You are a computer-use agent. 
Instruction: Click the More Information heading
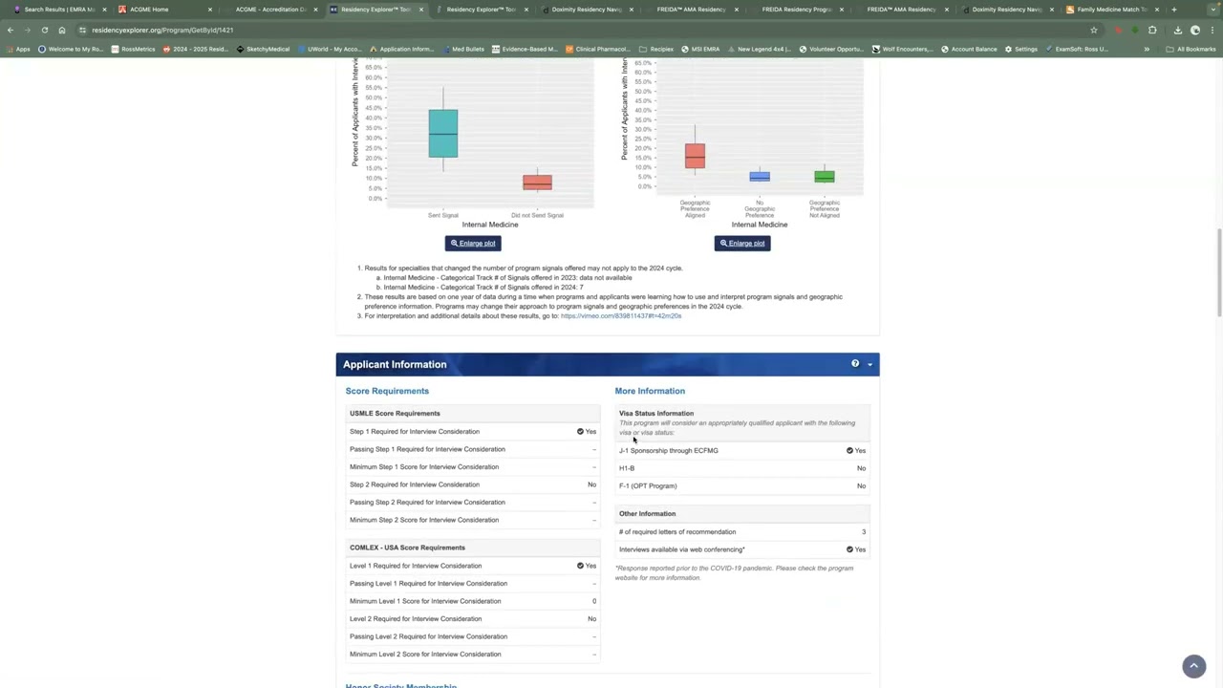click(650, 391)
